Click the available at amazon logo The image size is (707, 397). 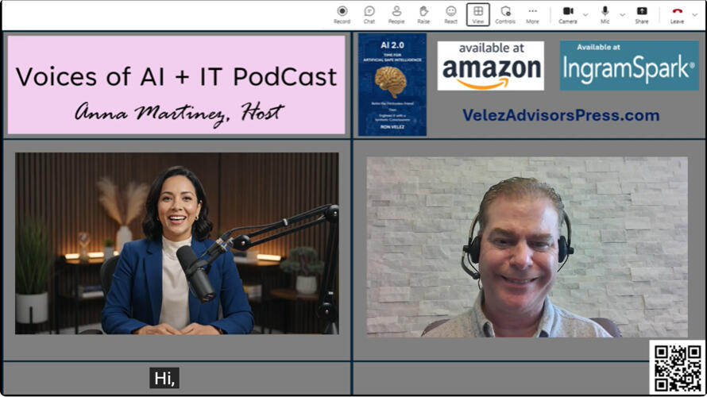tap(491, 66)
